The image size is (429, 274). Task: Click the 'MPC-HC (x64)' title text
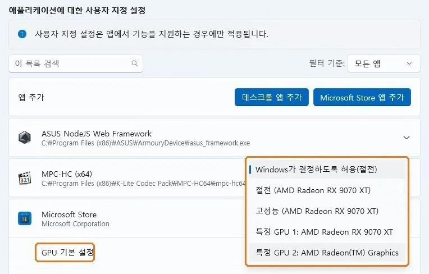(x=67, y=174)
